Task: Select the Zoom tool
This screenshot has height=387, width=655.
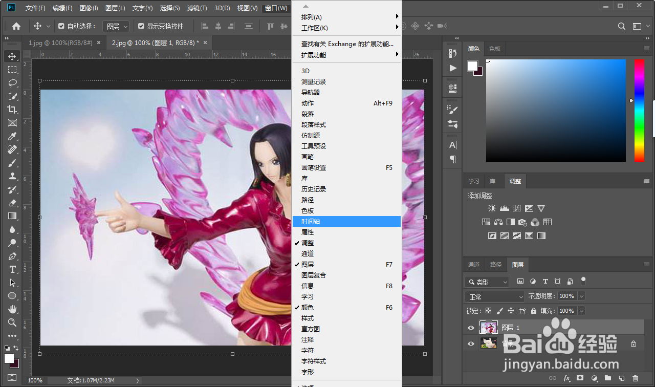Action: 12,322
